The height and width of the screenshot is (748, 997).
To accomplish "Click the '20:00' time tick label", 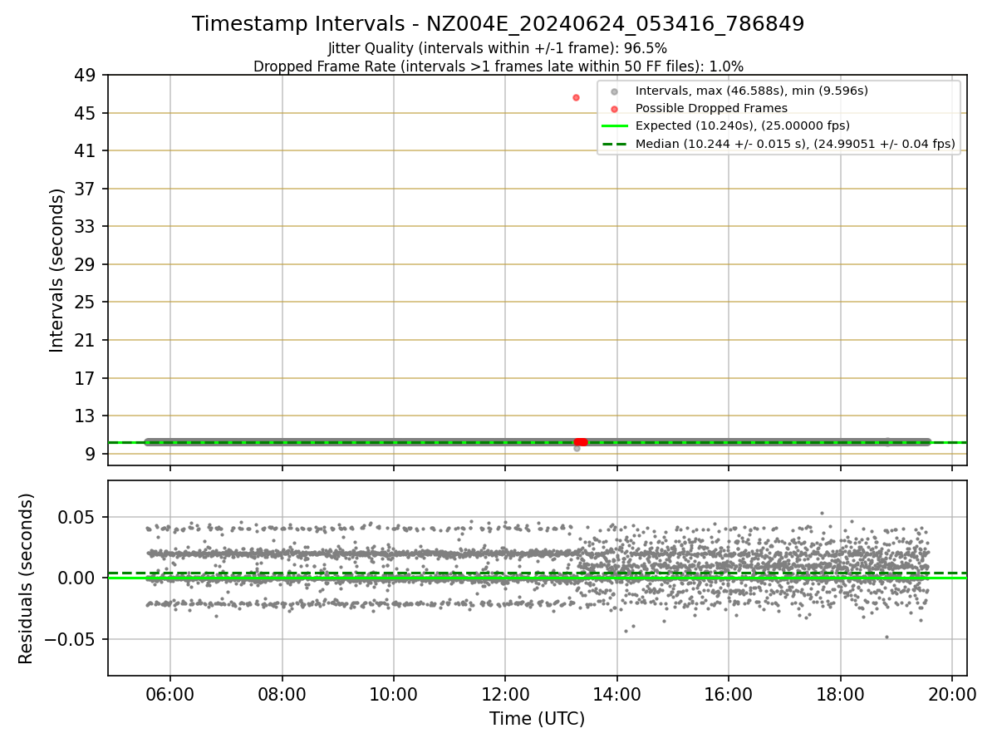I will pos(952,693).
